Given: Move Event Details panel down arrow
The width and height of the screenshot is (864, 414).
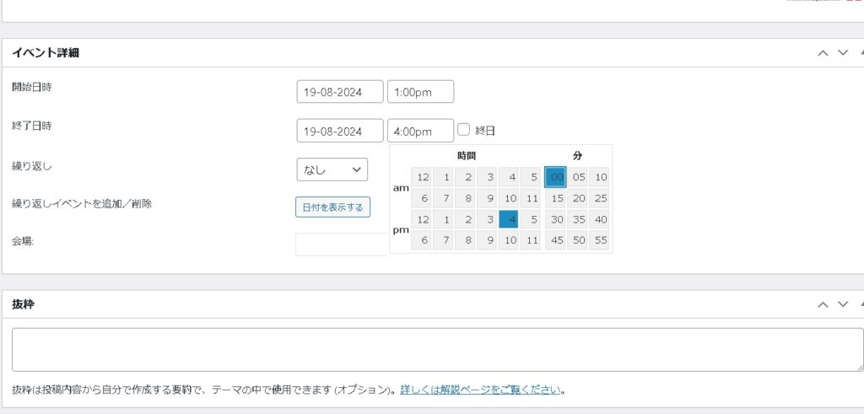Looking at the screenshot, I should (x=842, y=53).
